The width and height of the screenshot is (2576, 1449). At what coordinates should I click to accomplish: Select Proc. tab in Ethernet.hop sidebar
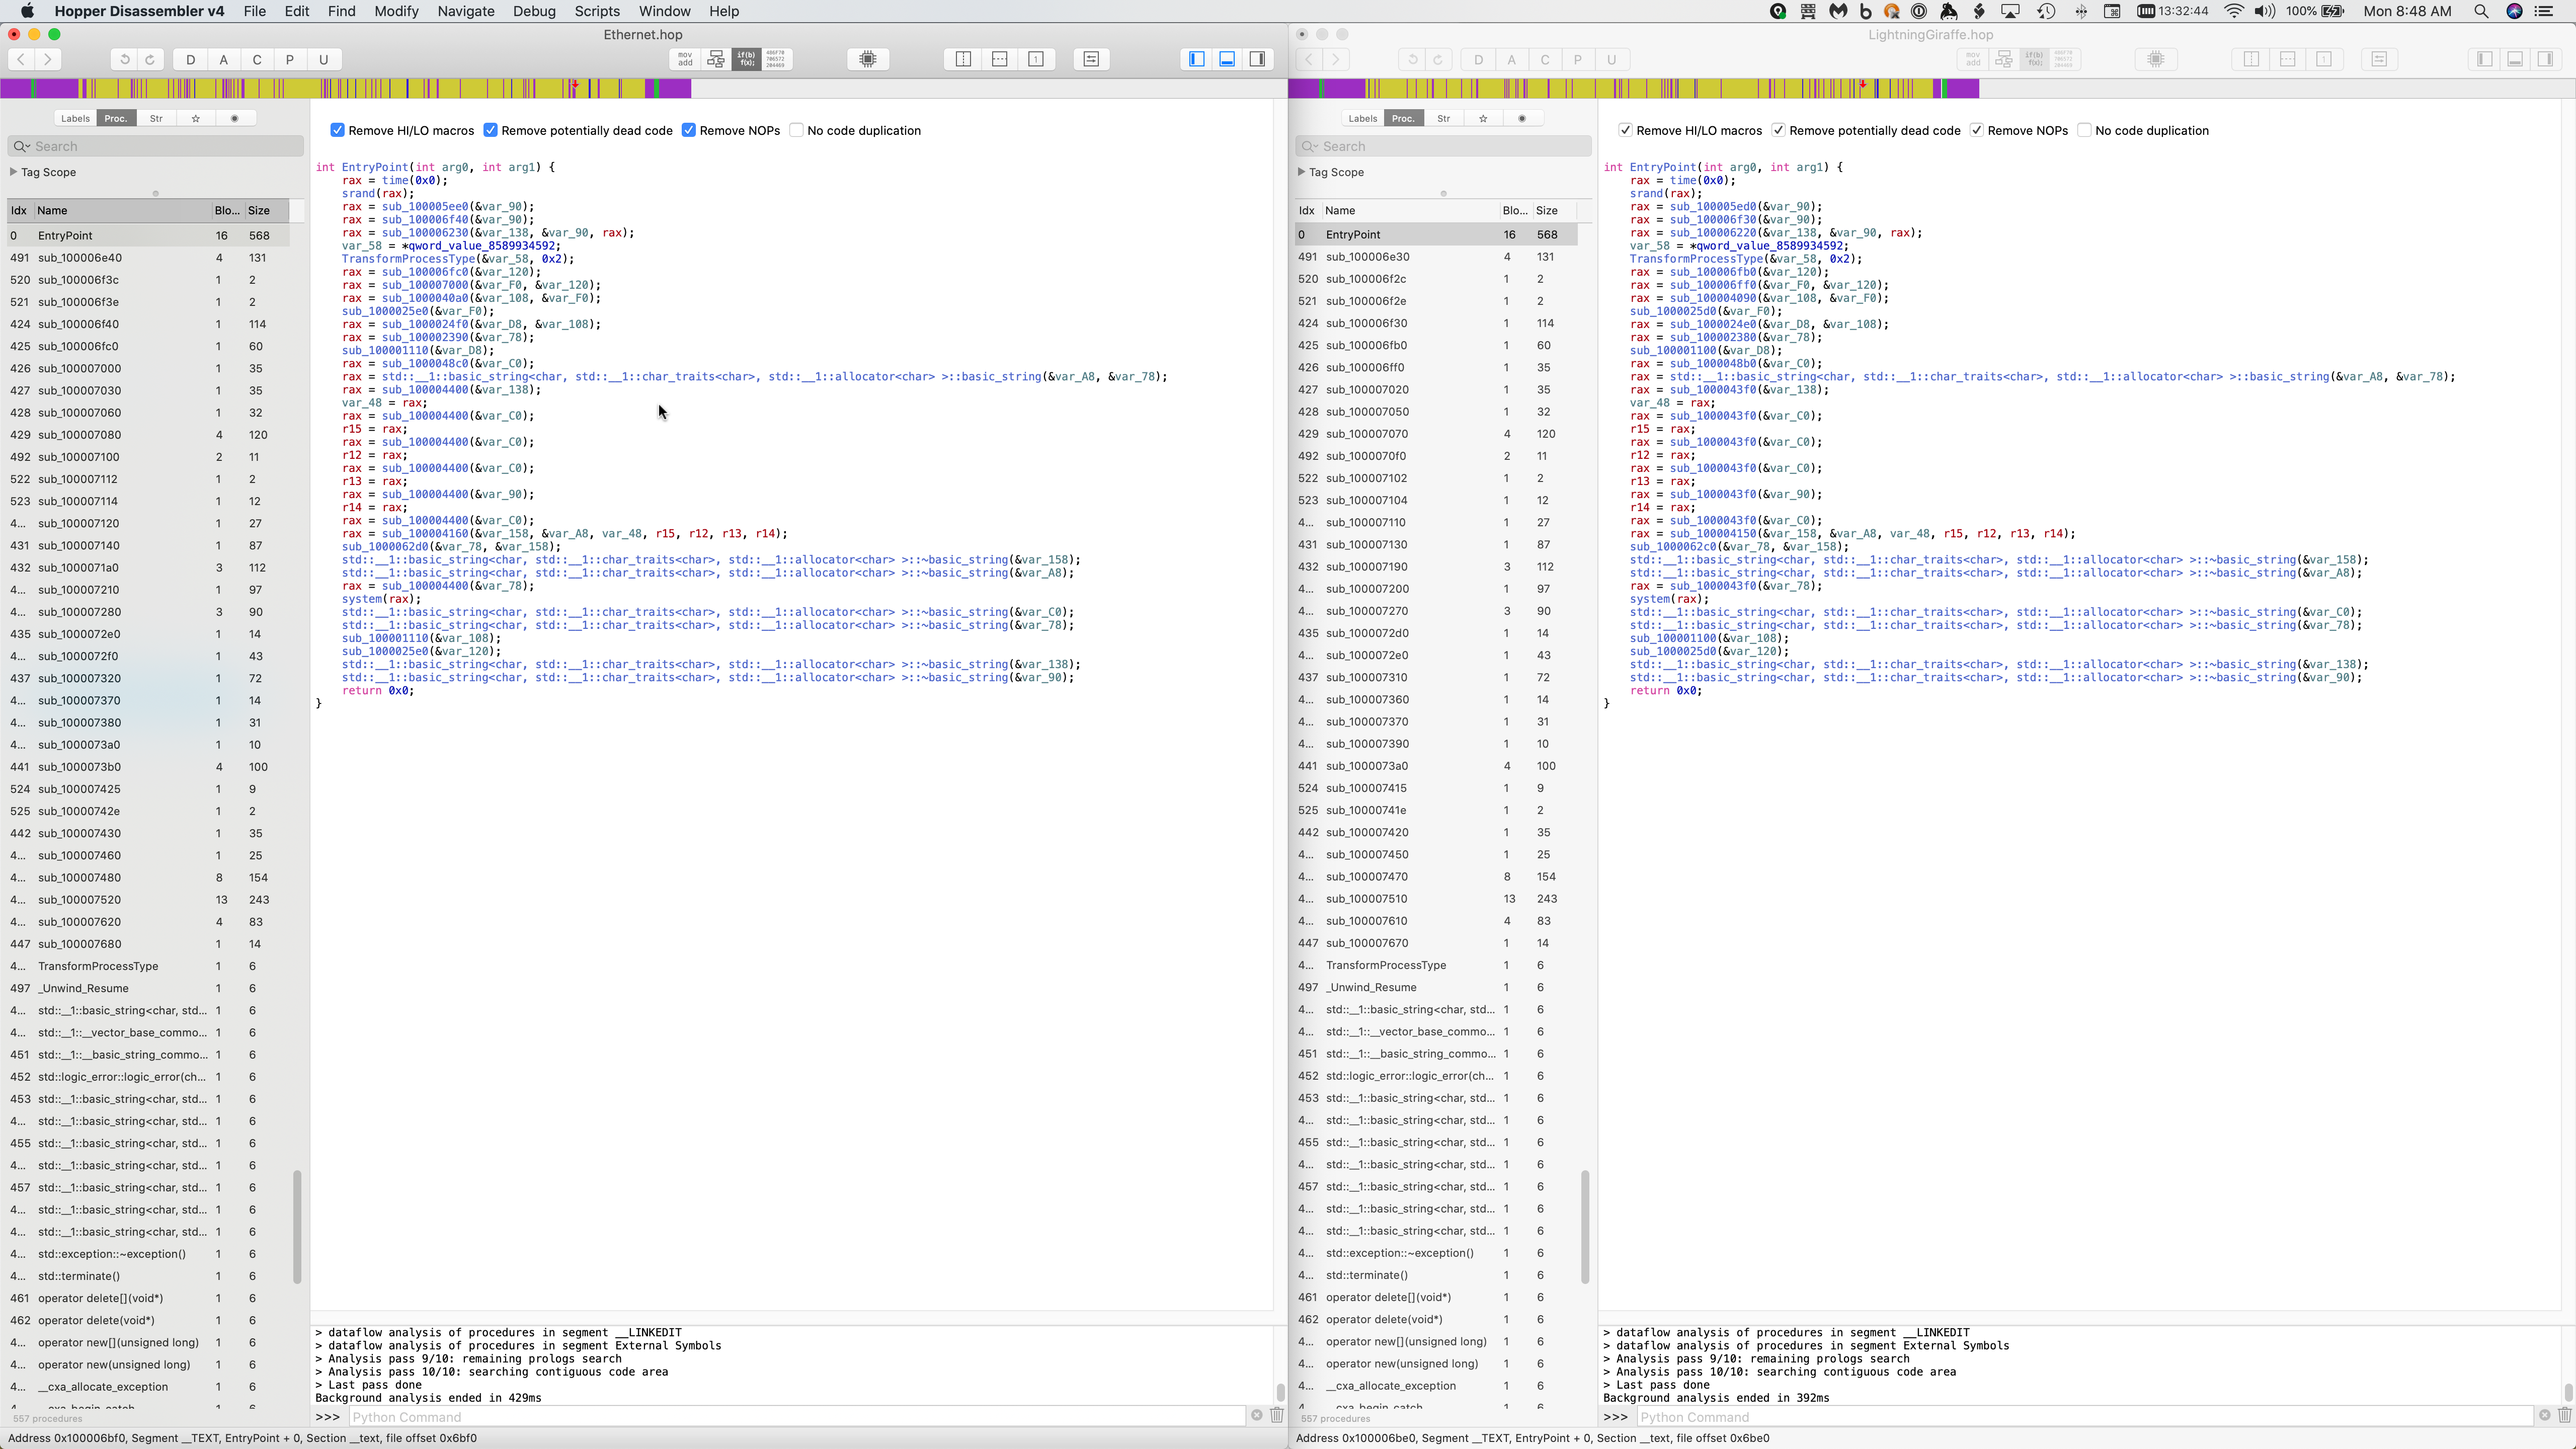116,118
